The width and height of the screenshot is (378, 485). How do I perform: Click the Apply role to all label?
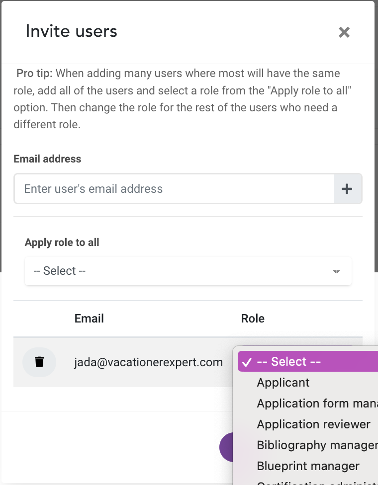(x=62, y=242)
